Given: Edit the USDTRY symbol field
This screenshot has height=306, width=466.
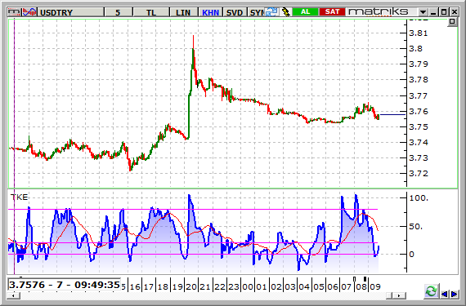Looking at the screenshot, I should pyautogui.click(x=71, y=12).
